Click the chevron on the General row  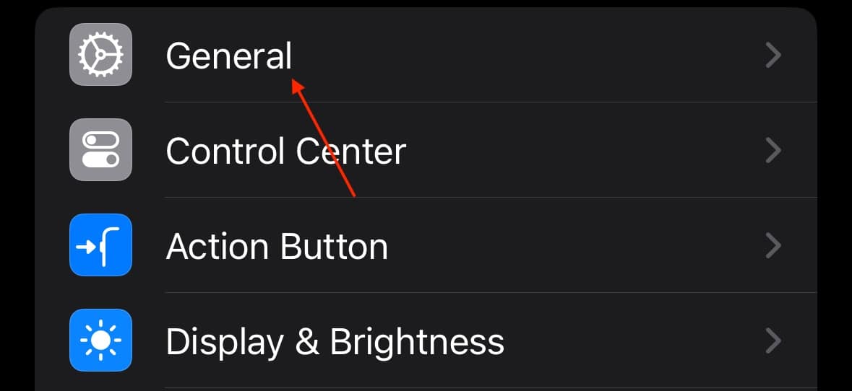point(773,56)
